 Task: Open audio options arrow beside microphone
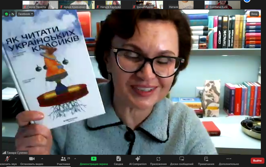(x=16, y=159)
